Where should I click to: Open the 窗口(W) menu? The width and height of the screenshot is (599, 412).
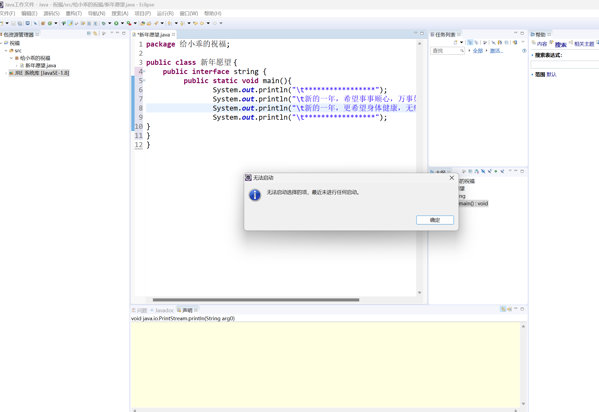pos(189,13)
